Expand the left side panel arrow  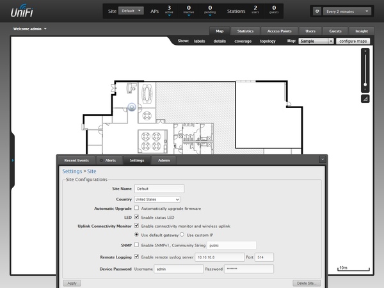tap(13, 161)
